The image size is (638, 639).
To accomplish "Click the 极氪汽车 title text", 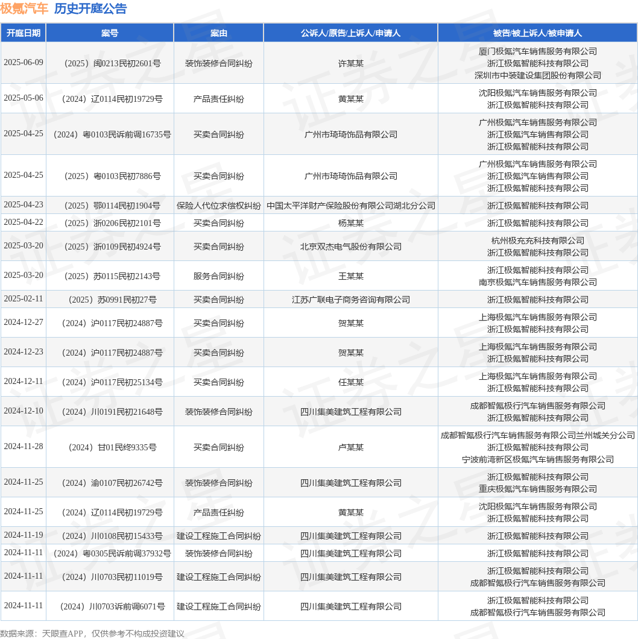I will click(24, 8).
